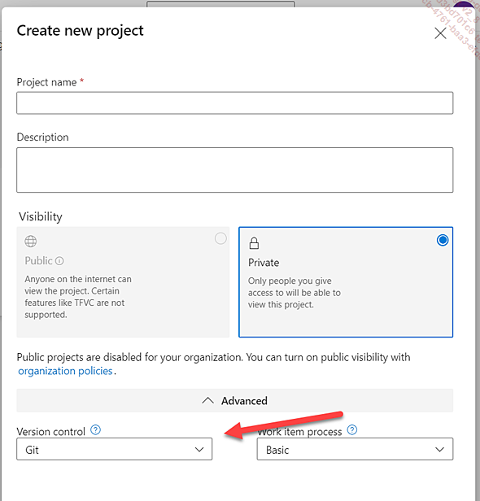Select the Private visibility radio button

443,240
